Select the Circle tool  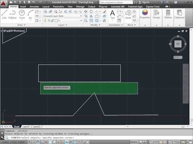[22, 14]
